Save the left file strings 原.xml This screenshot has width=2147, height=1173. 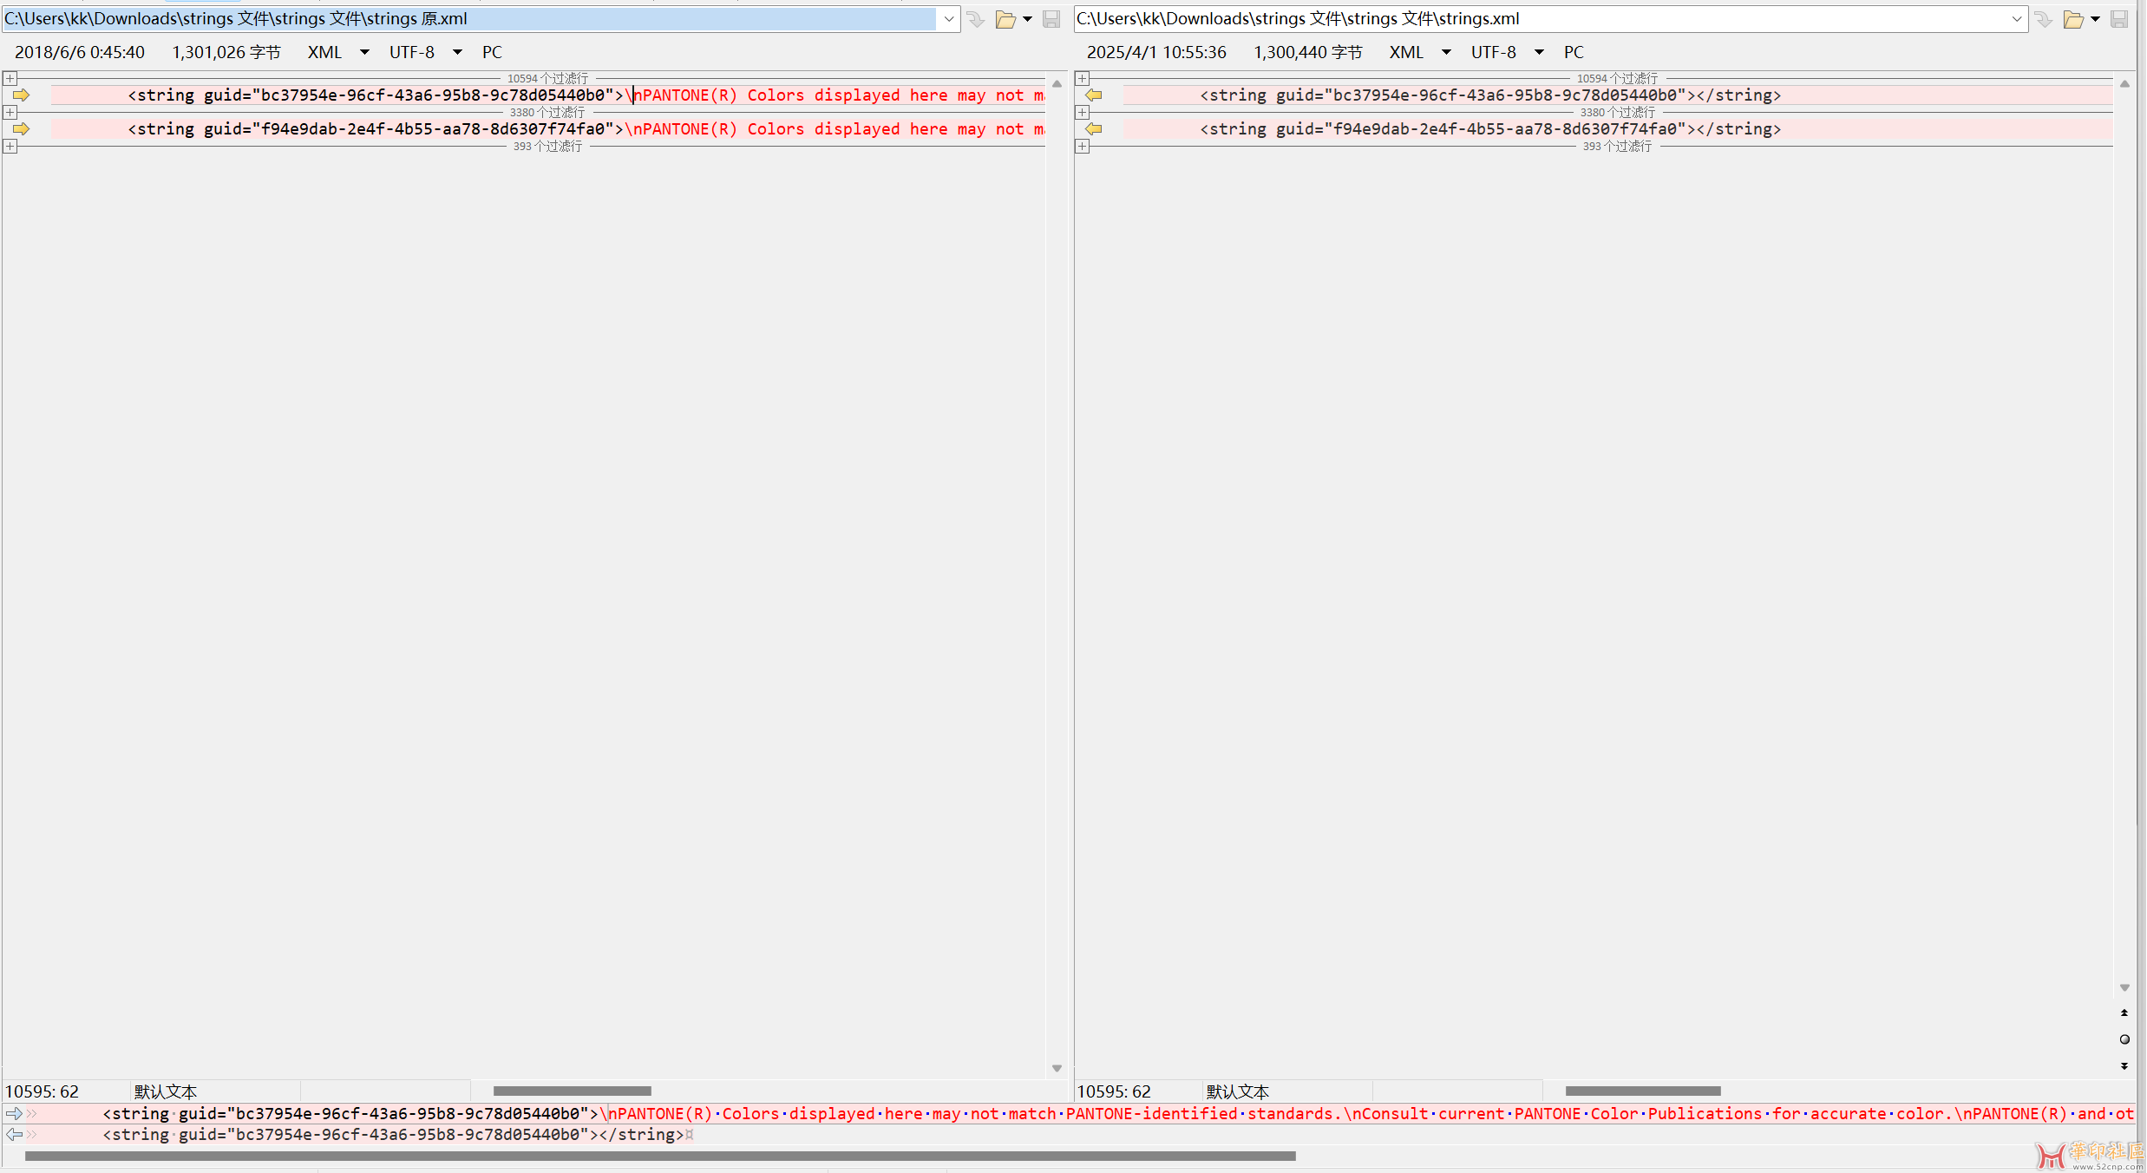coord(1051,19)
